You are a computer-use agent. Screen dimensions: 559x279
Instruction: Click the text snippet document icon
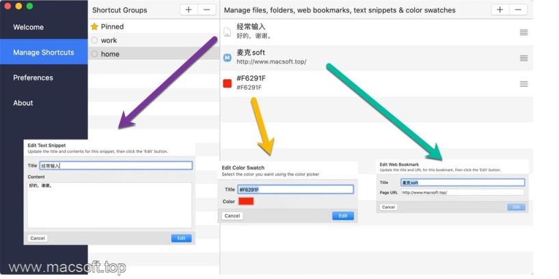[228, 31]
